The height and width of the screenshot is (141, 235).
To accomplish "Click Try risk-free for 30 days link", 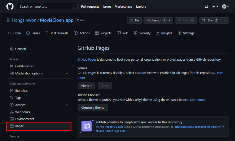I will (109, 127).
